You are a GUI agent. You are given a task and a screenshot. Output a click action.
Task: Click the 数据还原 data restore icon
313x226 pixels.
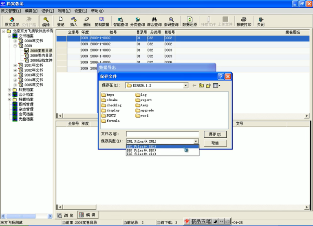coord(190,22)
